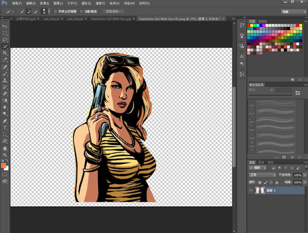The width and height of the screenshot is (308, 233).
Task: Select the Eyedropper tool
Action: point(5,60)
